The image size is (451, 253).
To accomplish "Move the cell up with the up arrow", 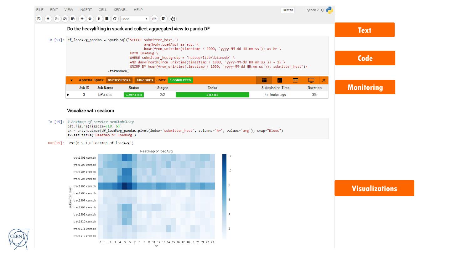I will click(82, 19).
